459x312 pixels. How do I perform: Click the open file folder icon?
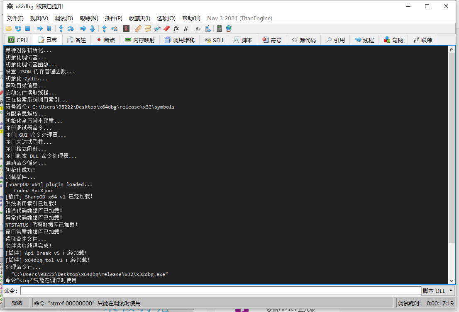pyautogui.click(x=8, y=29)
